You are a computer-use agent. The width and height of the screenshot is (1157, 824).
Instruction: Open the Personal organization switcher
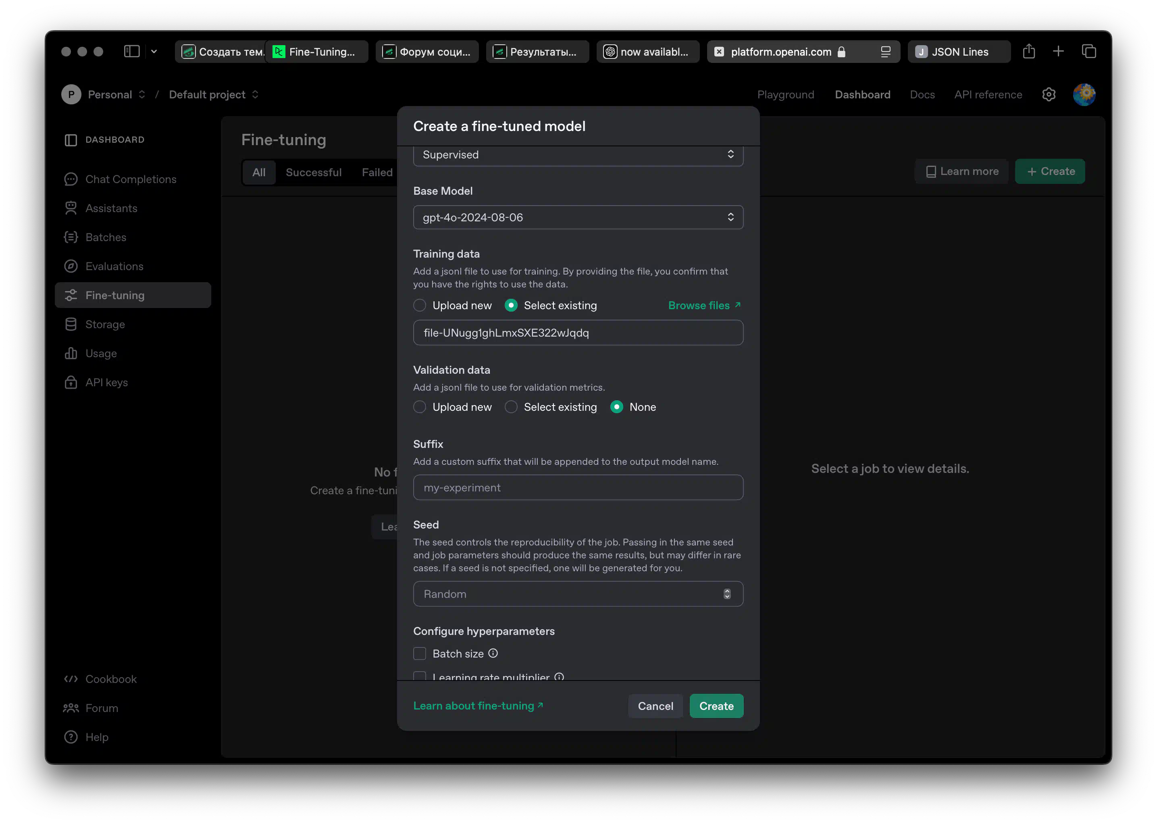pyautogui.click(x=116, y=94)
